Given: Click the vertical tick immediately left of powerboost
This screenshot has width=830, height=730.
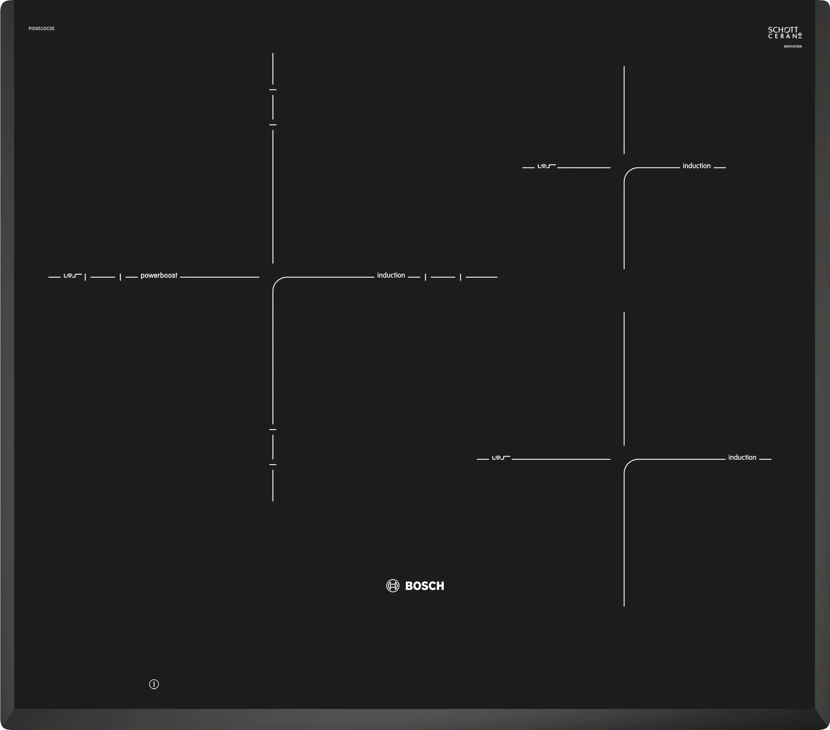Looking at the screenshot, I should [x=120, y=277].
